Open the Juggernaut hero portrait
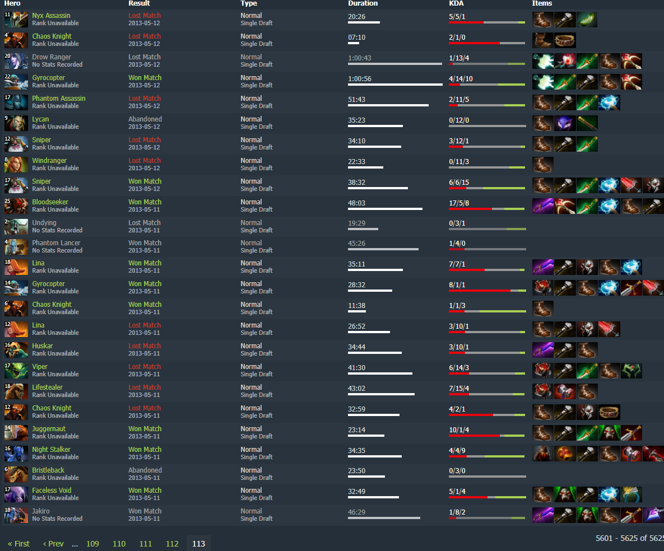Screen dimensions: 664x551 (16, 433)
